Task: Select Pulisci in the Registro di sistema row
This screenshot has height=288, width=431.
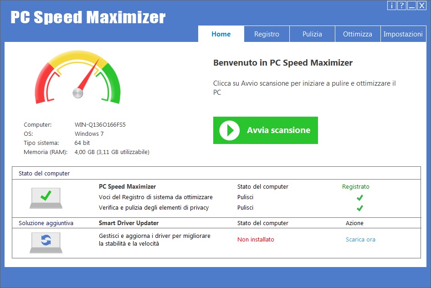Action: pyautogui.click(x=245, y=197)
